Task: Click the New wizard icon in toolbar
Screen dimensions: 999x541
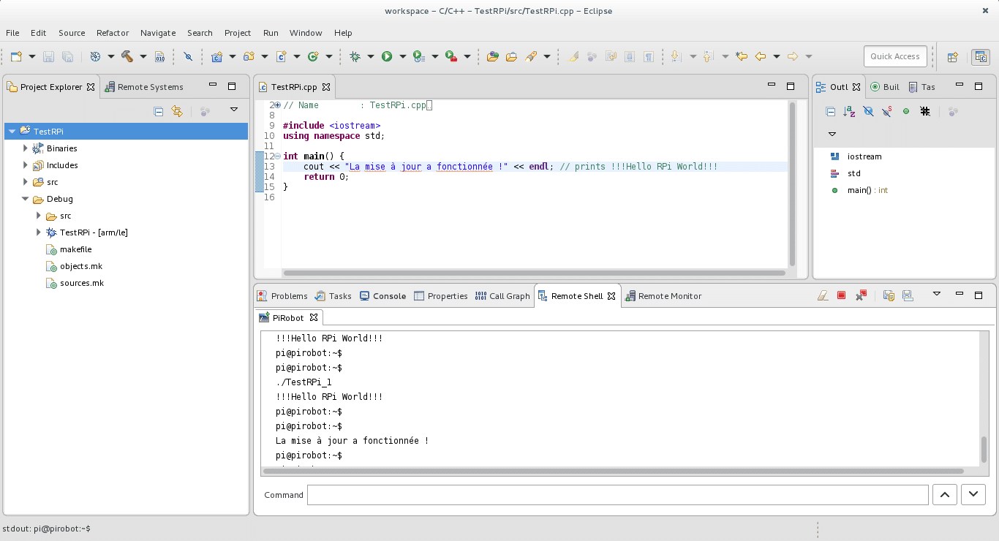Action: click(16, 56)
